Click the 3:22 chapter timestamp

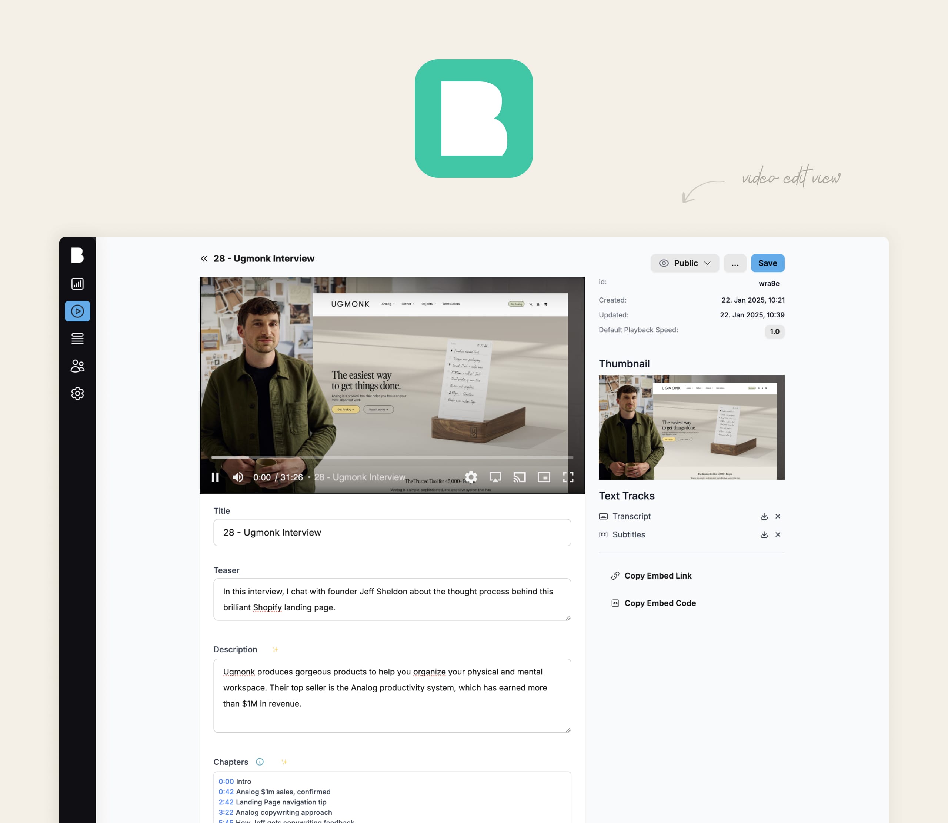226,812
